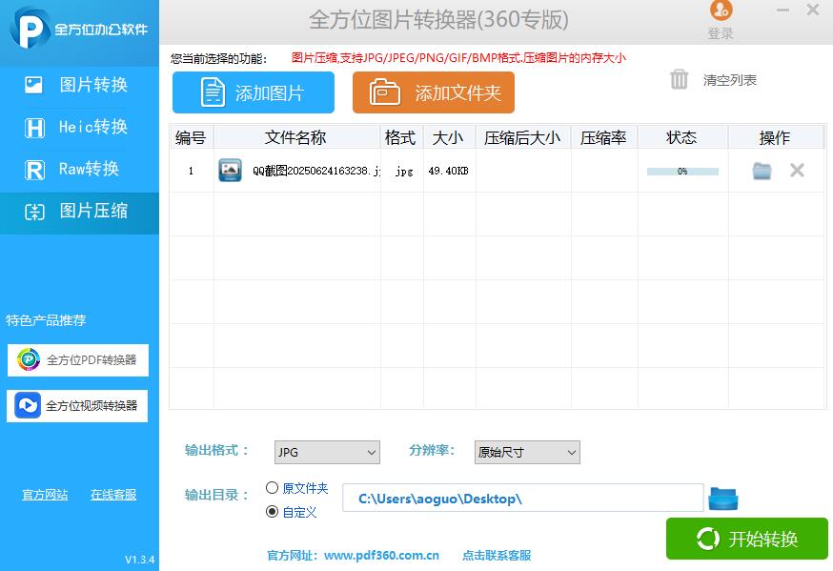The image size is (833, 571).
Task: Click the 文件名称 column header
Action: (295, 137)
